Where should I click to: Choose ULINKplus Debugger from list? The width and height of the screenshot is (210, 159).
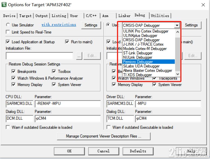(x=149, y=36)
